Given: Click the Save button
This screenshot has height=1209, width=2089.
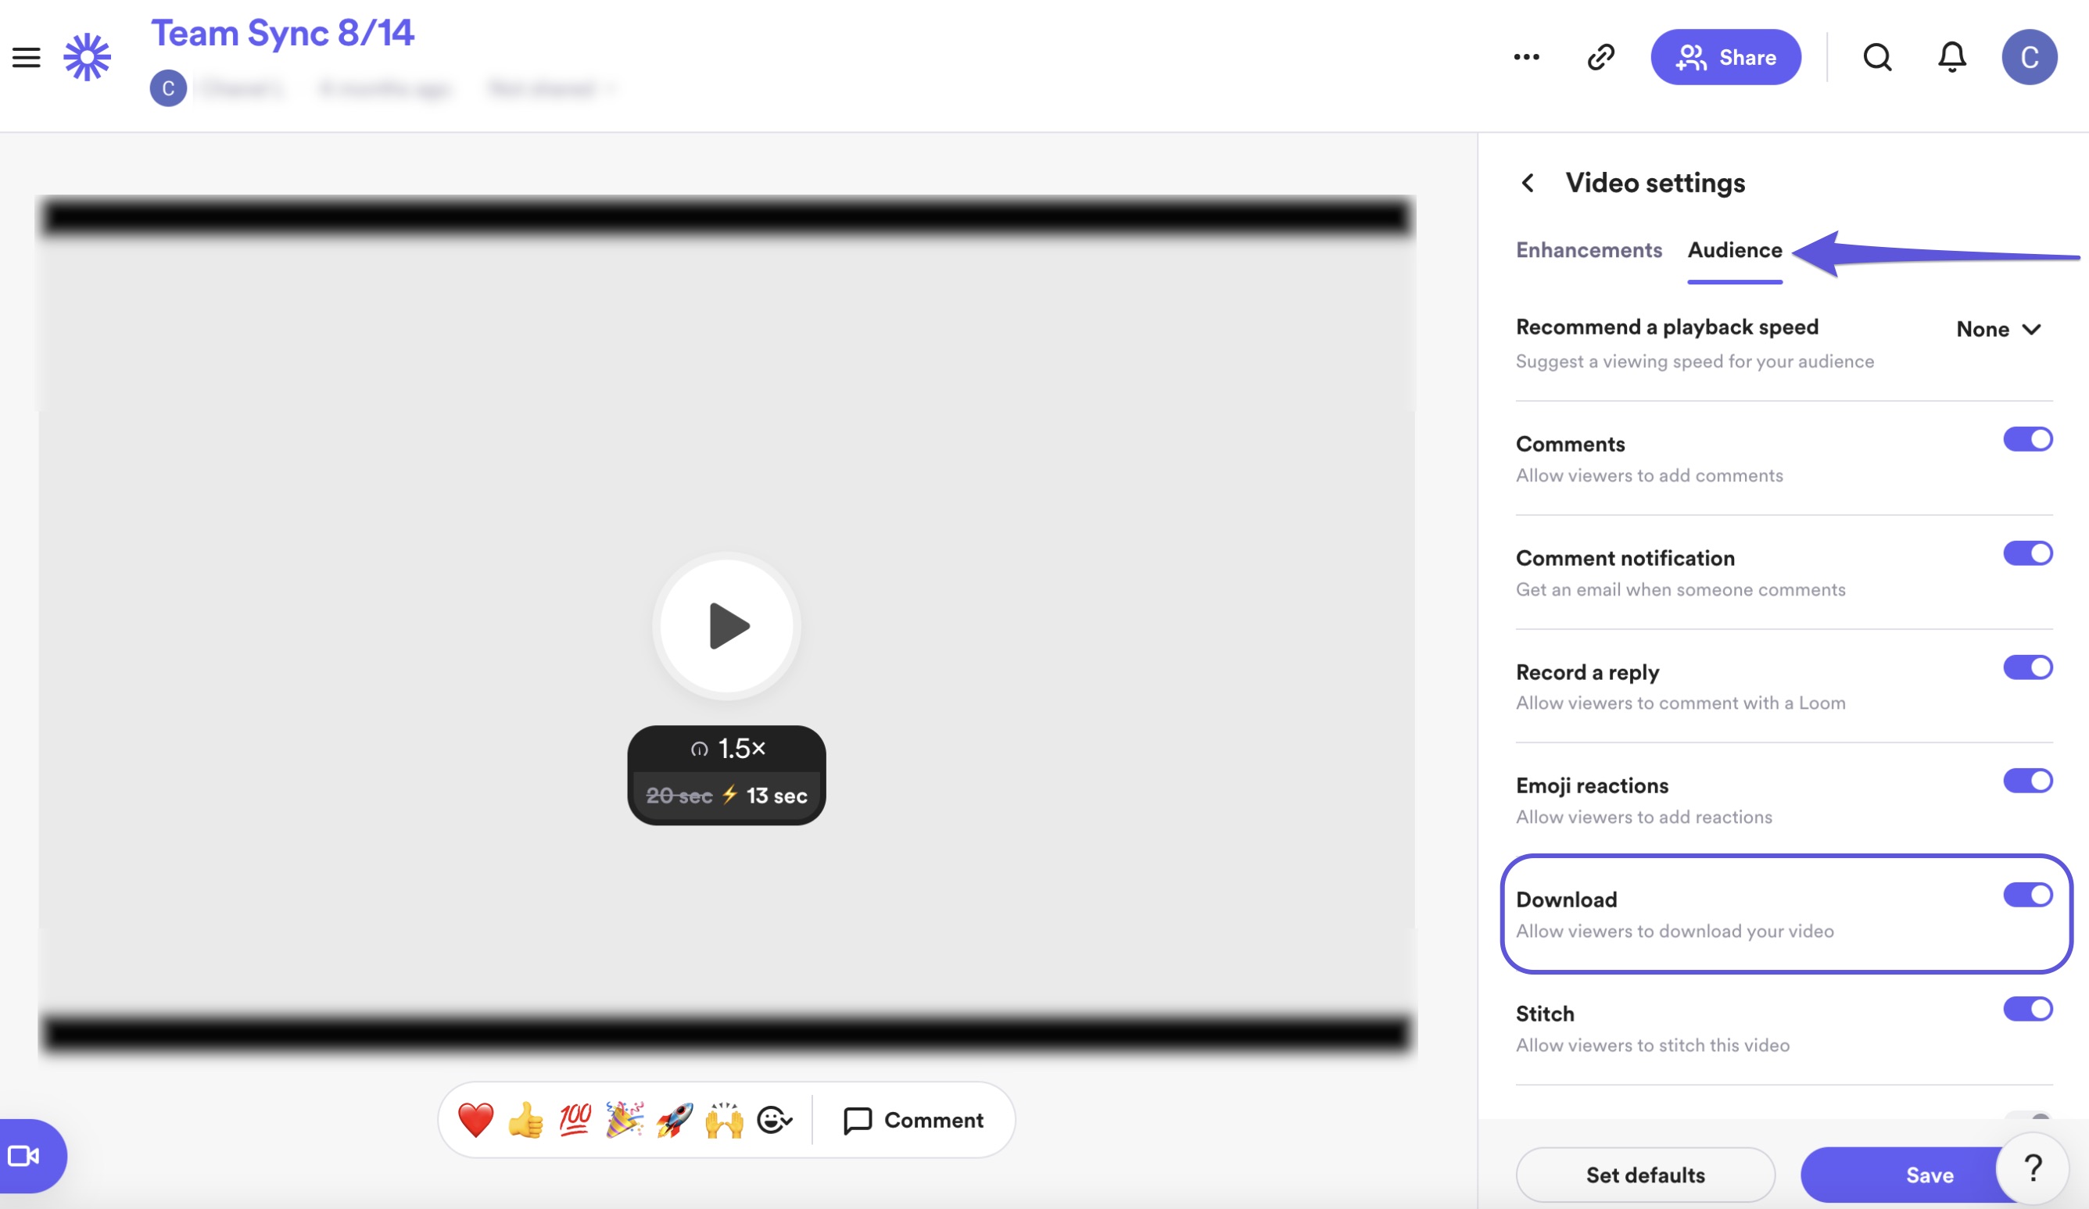Looking at the screenshot, I should click(x=1930, y=1175).
